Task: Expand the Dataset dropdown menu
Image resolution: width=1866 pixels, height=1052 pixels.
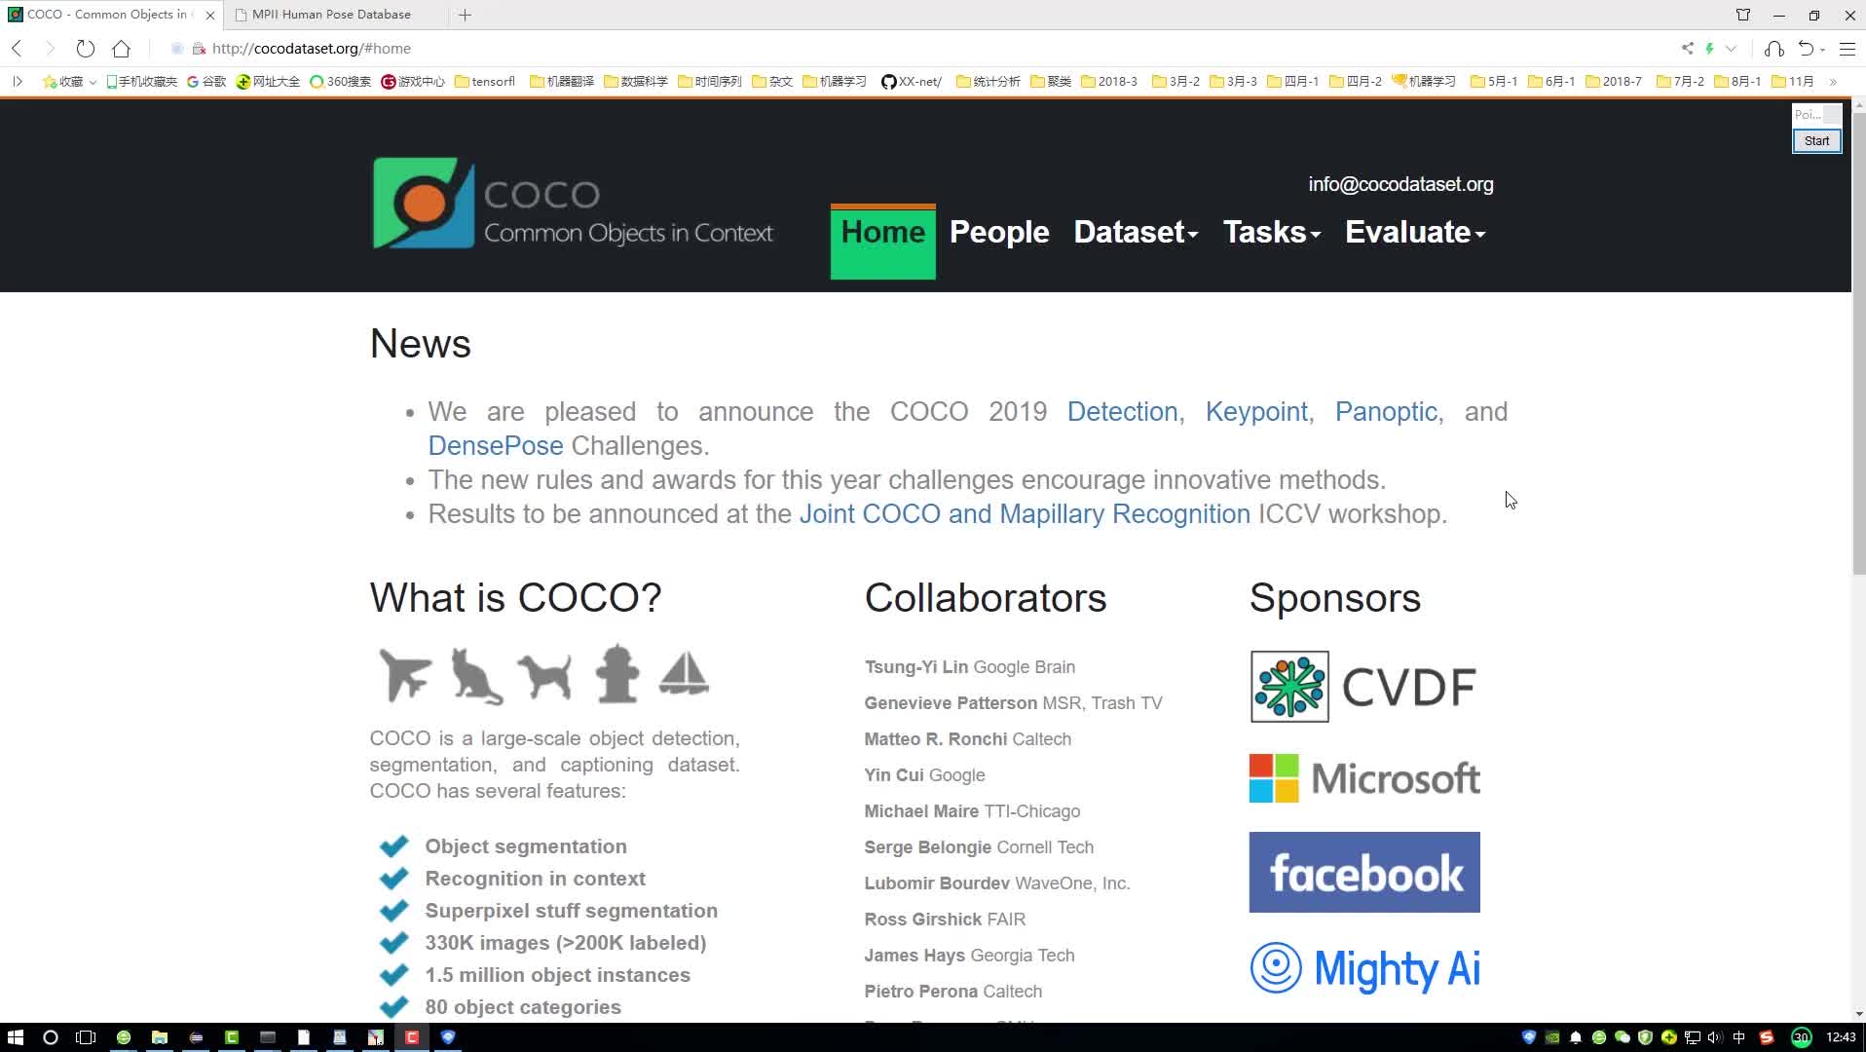Action: 1135,233
